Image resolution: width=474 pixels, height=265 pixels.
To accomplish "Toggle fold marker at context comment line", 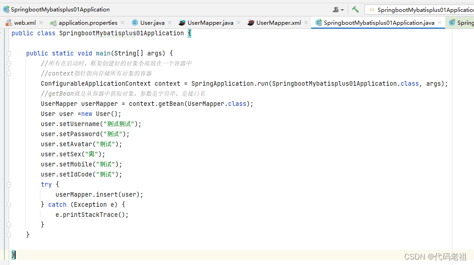I will coord(9,73).
